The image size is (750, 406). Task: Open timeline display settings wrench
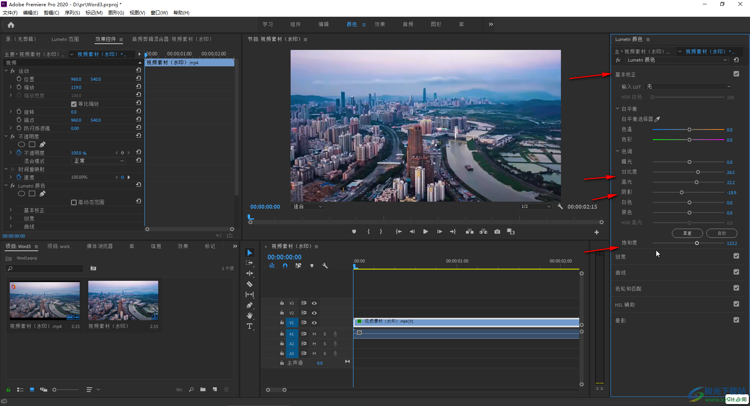pos(325,266)
